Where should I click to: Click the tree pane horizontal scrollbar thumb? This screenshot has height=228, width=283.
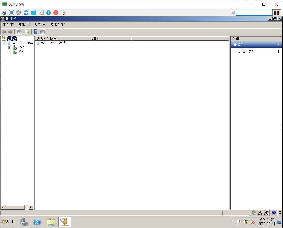tap(15, 207)
